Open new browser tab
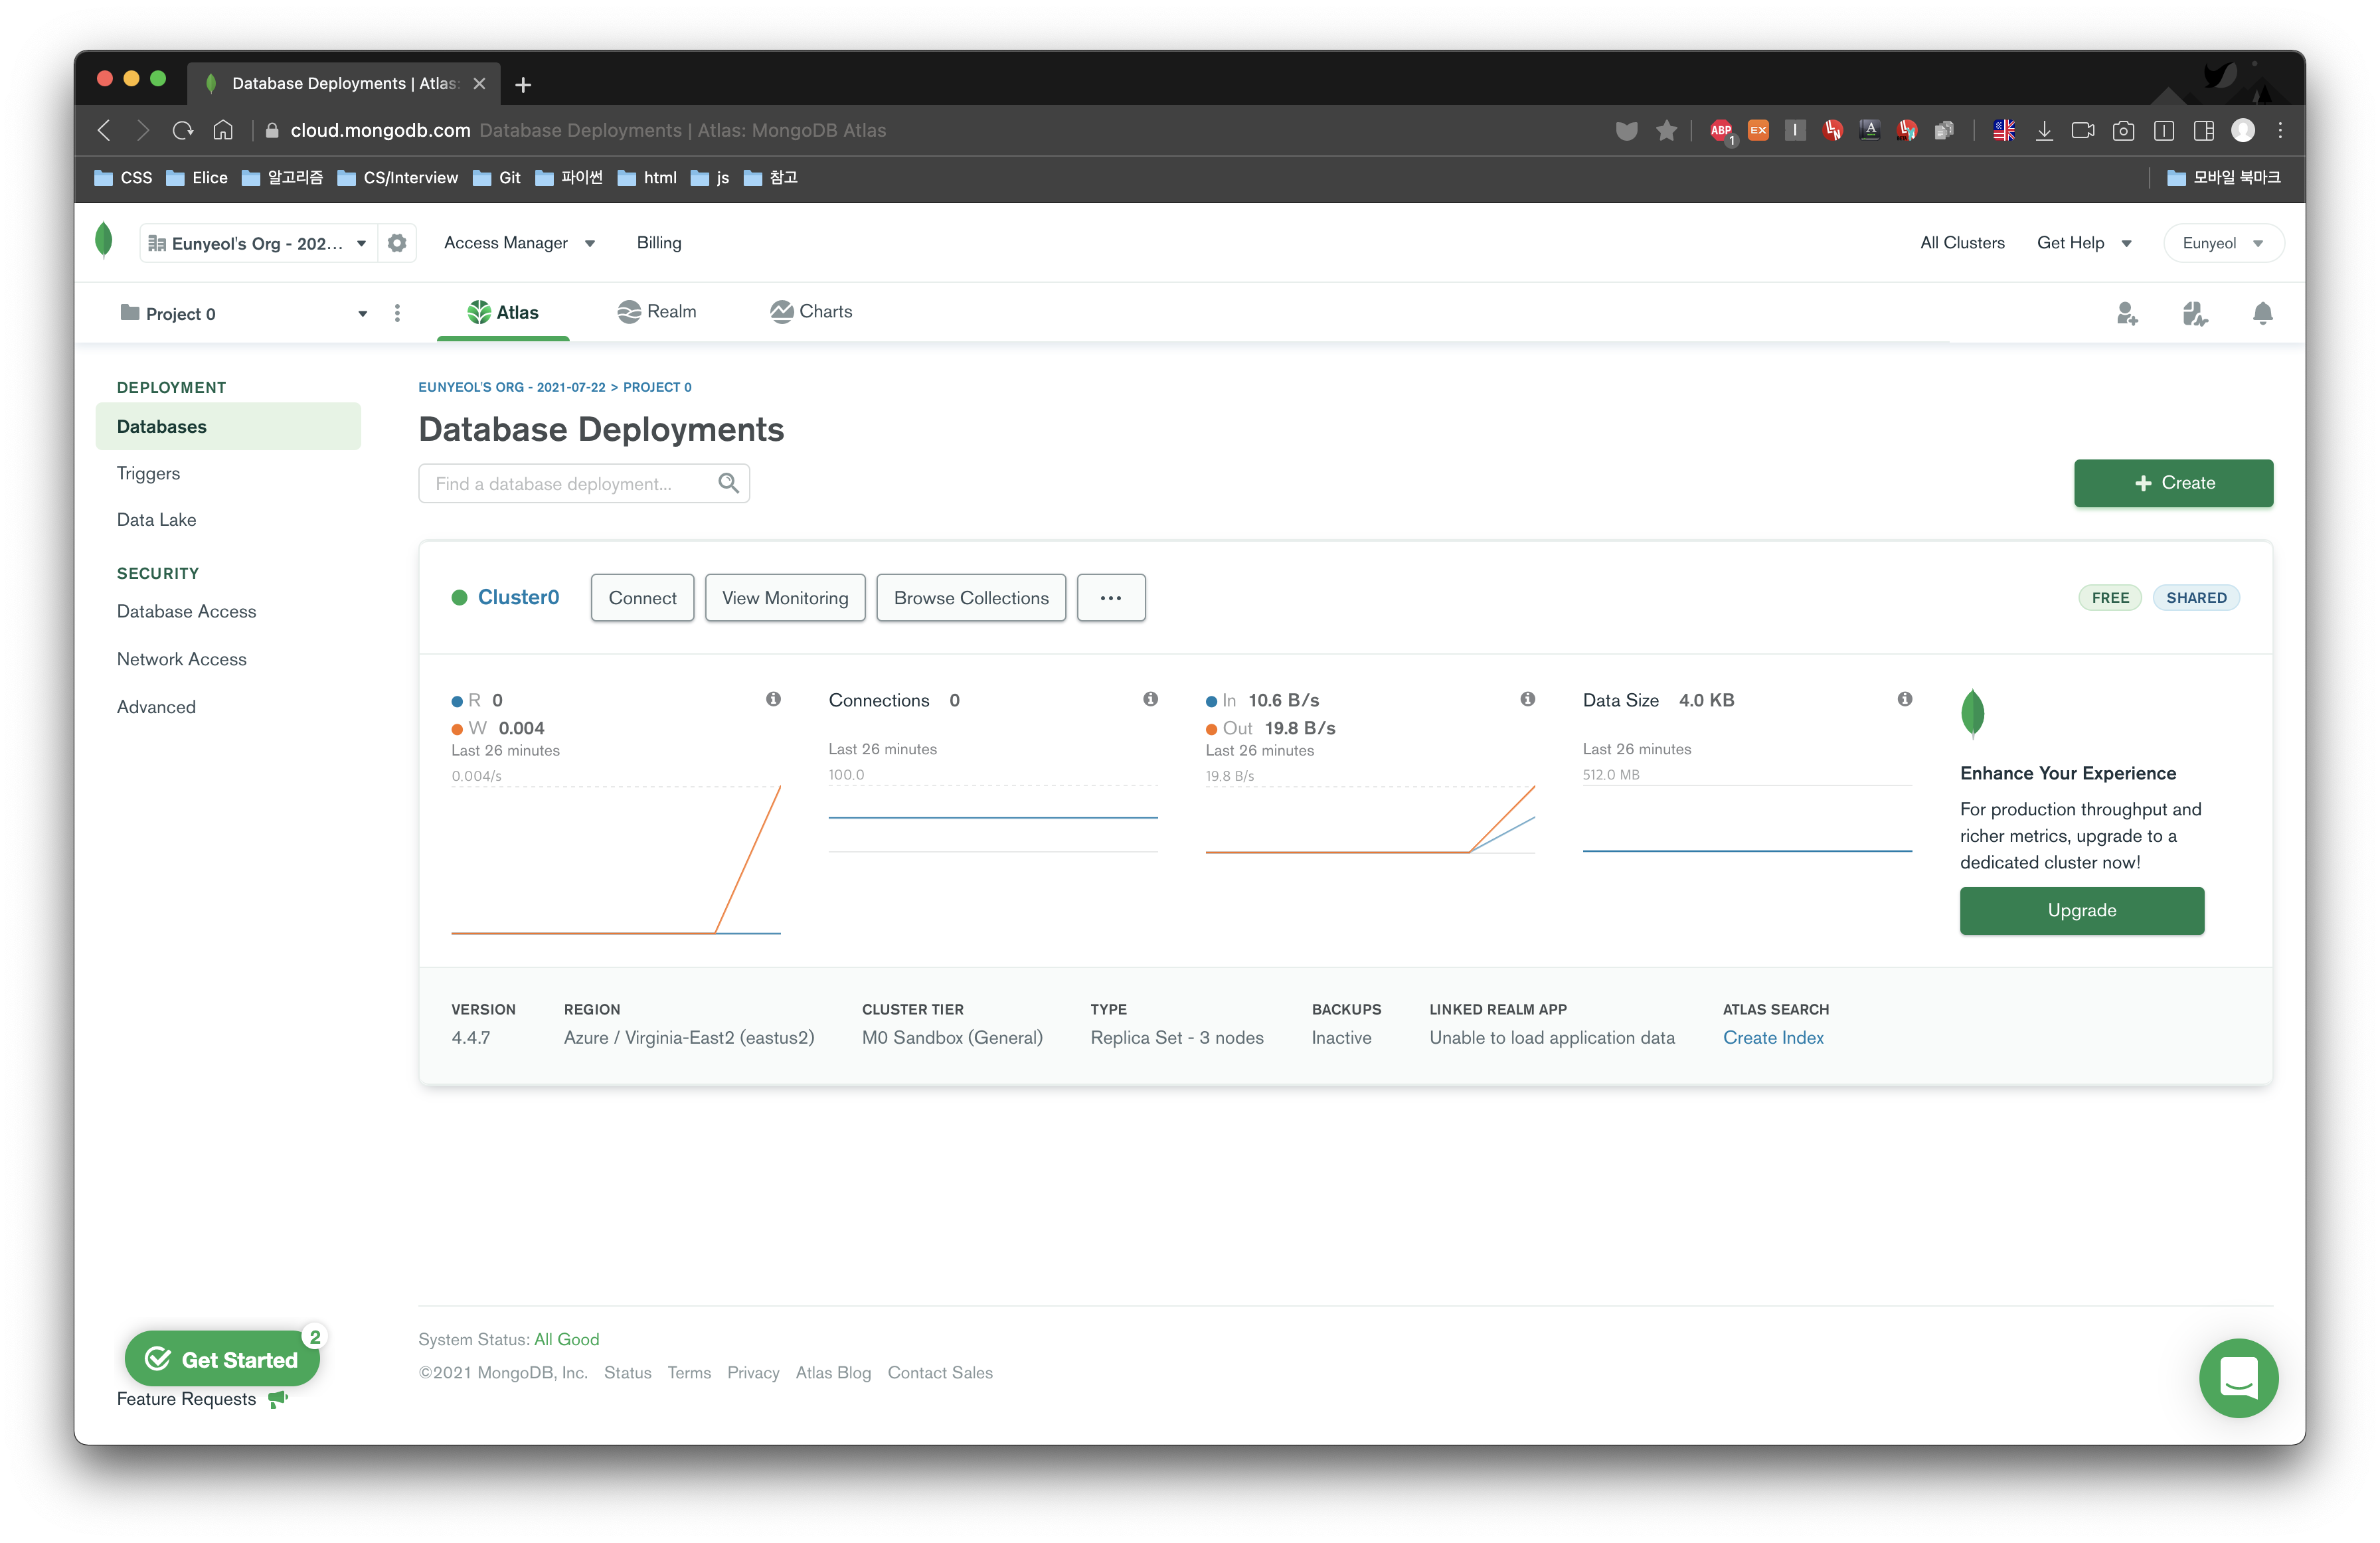2380x1543 pixels. (x=523, y=84)
